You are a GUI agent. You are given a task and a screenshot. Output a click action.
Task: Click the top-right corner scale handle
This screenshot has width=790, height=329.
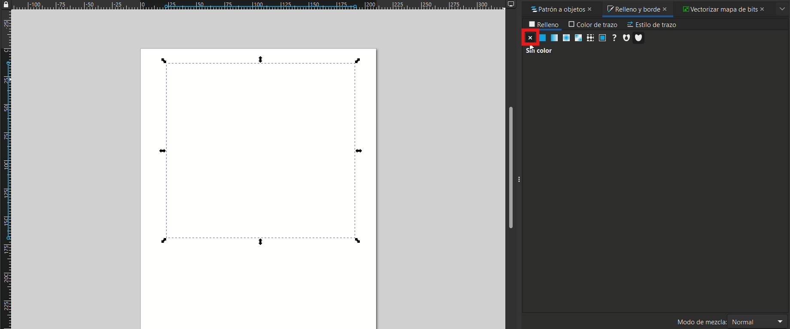point(358,60)
